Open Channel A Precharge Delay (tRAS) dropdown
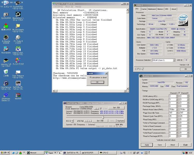Screen dimensions: 194x155 click(x=177, y=106)
